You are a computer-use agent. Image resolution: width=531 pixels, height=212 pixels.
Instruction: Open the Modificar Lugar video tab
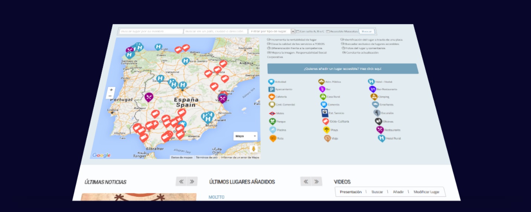427,192
